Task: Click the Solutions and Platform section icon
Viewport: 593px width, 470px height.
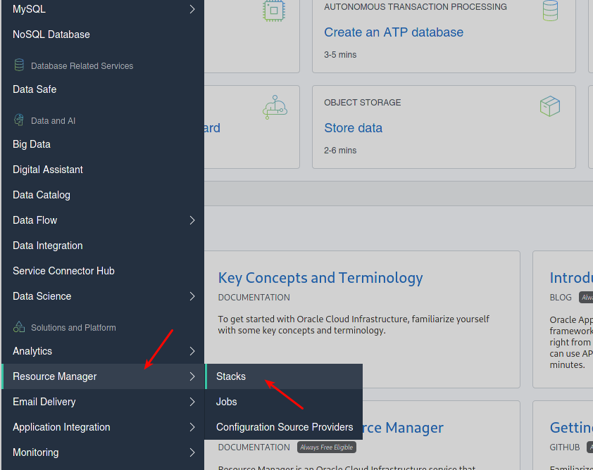Action: pyautogui.click(x=19, y=326)
